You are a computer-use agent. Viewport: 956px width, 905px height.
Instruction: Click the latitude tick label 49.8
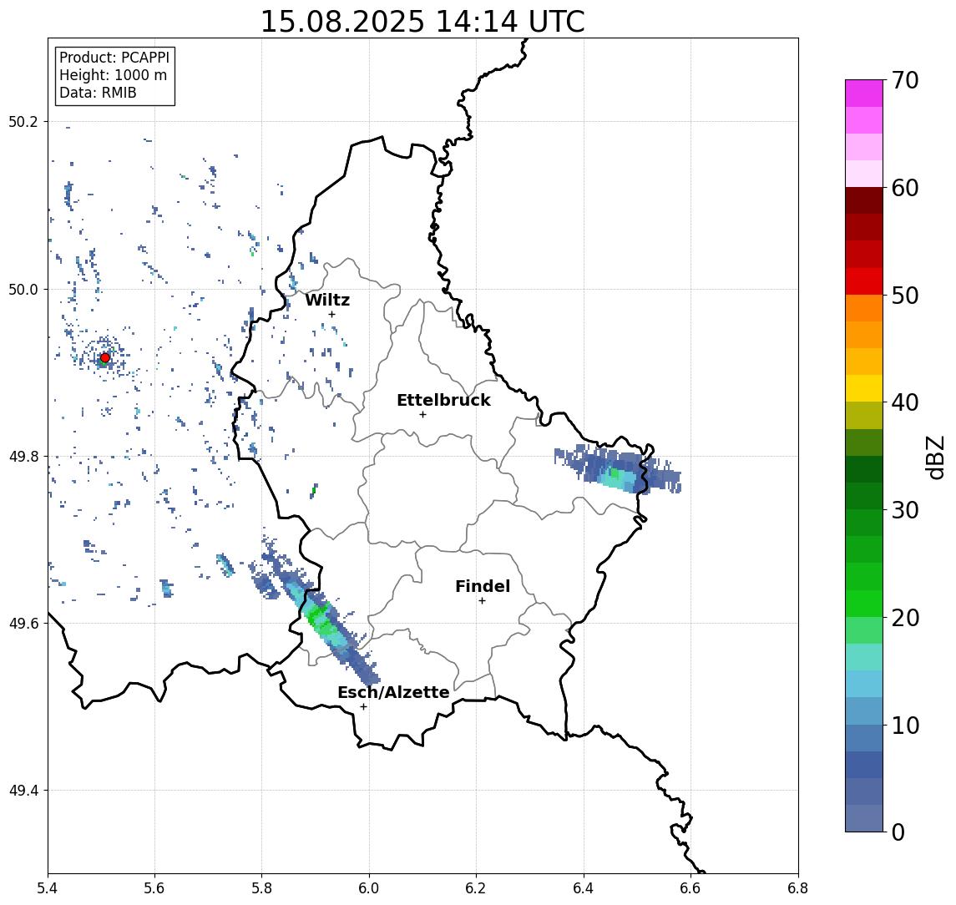23,456
